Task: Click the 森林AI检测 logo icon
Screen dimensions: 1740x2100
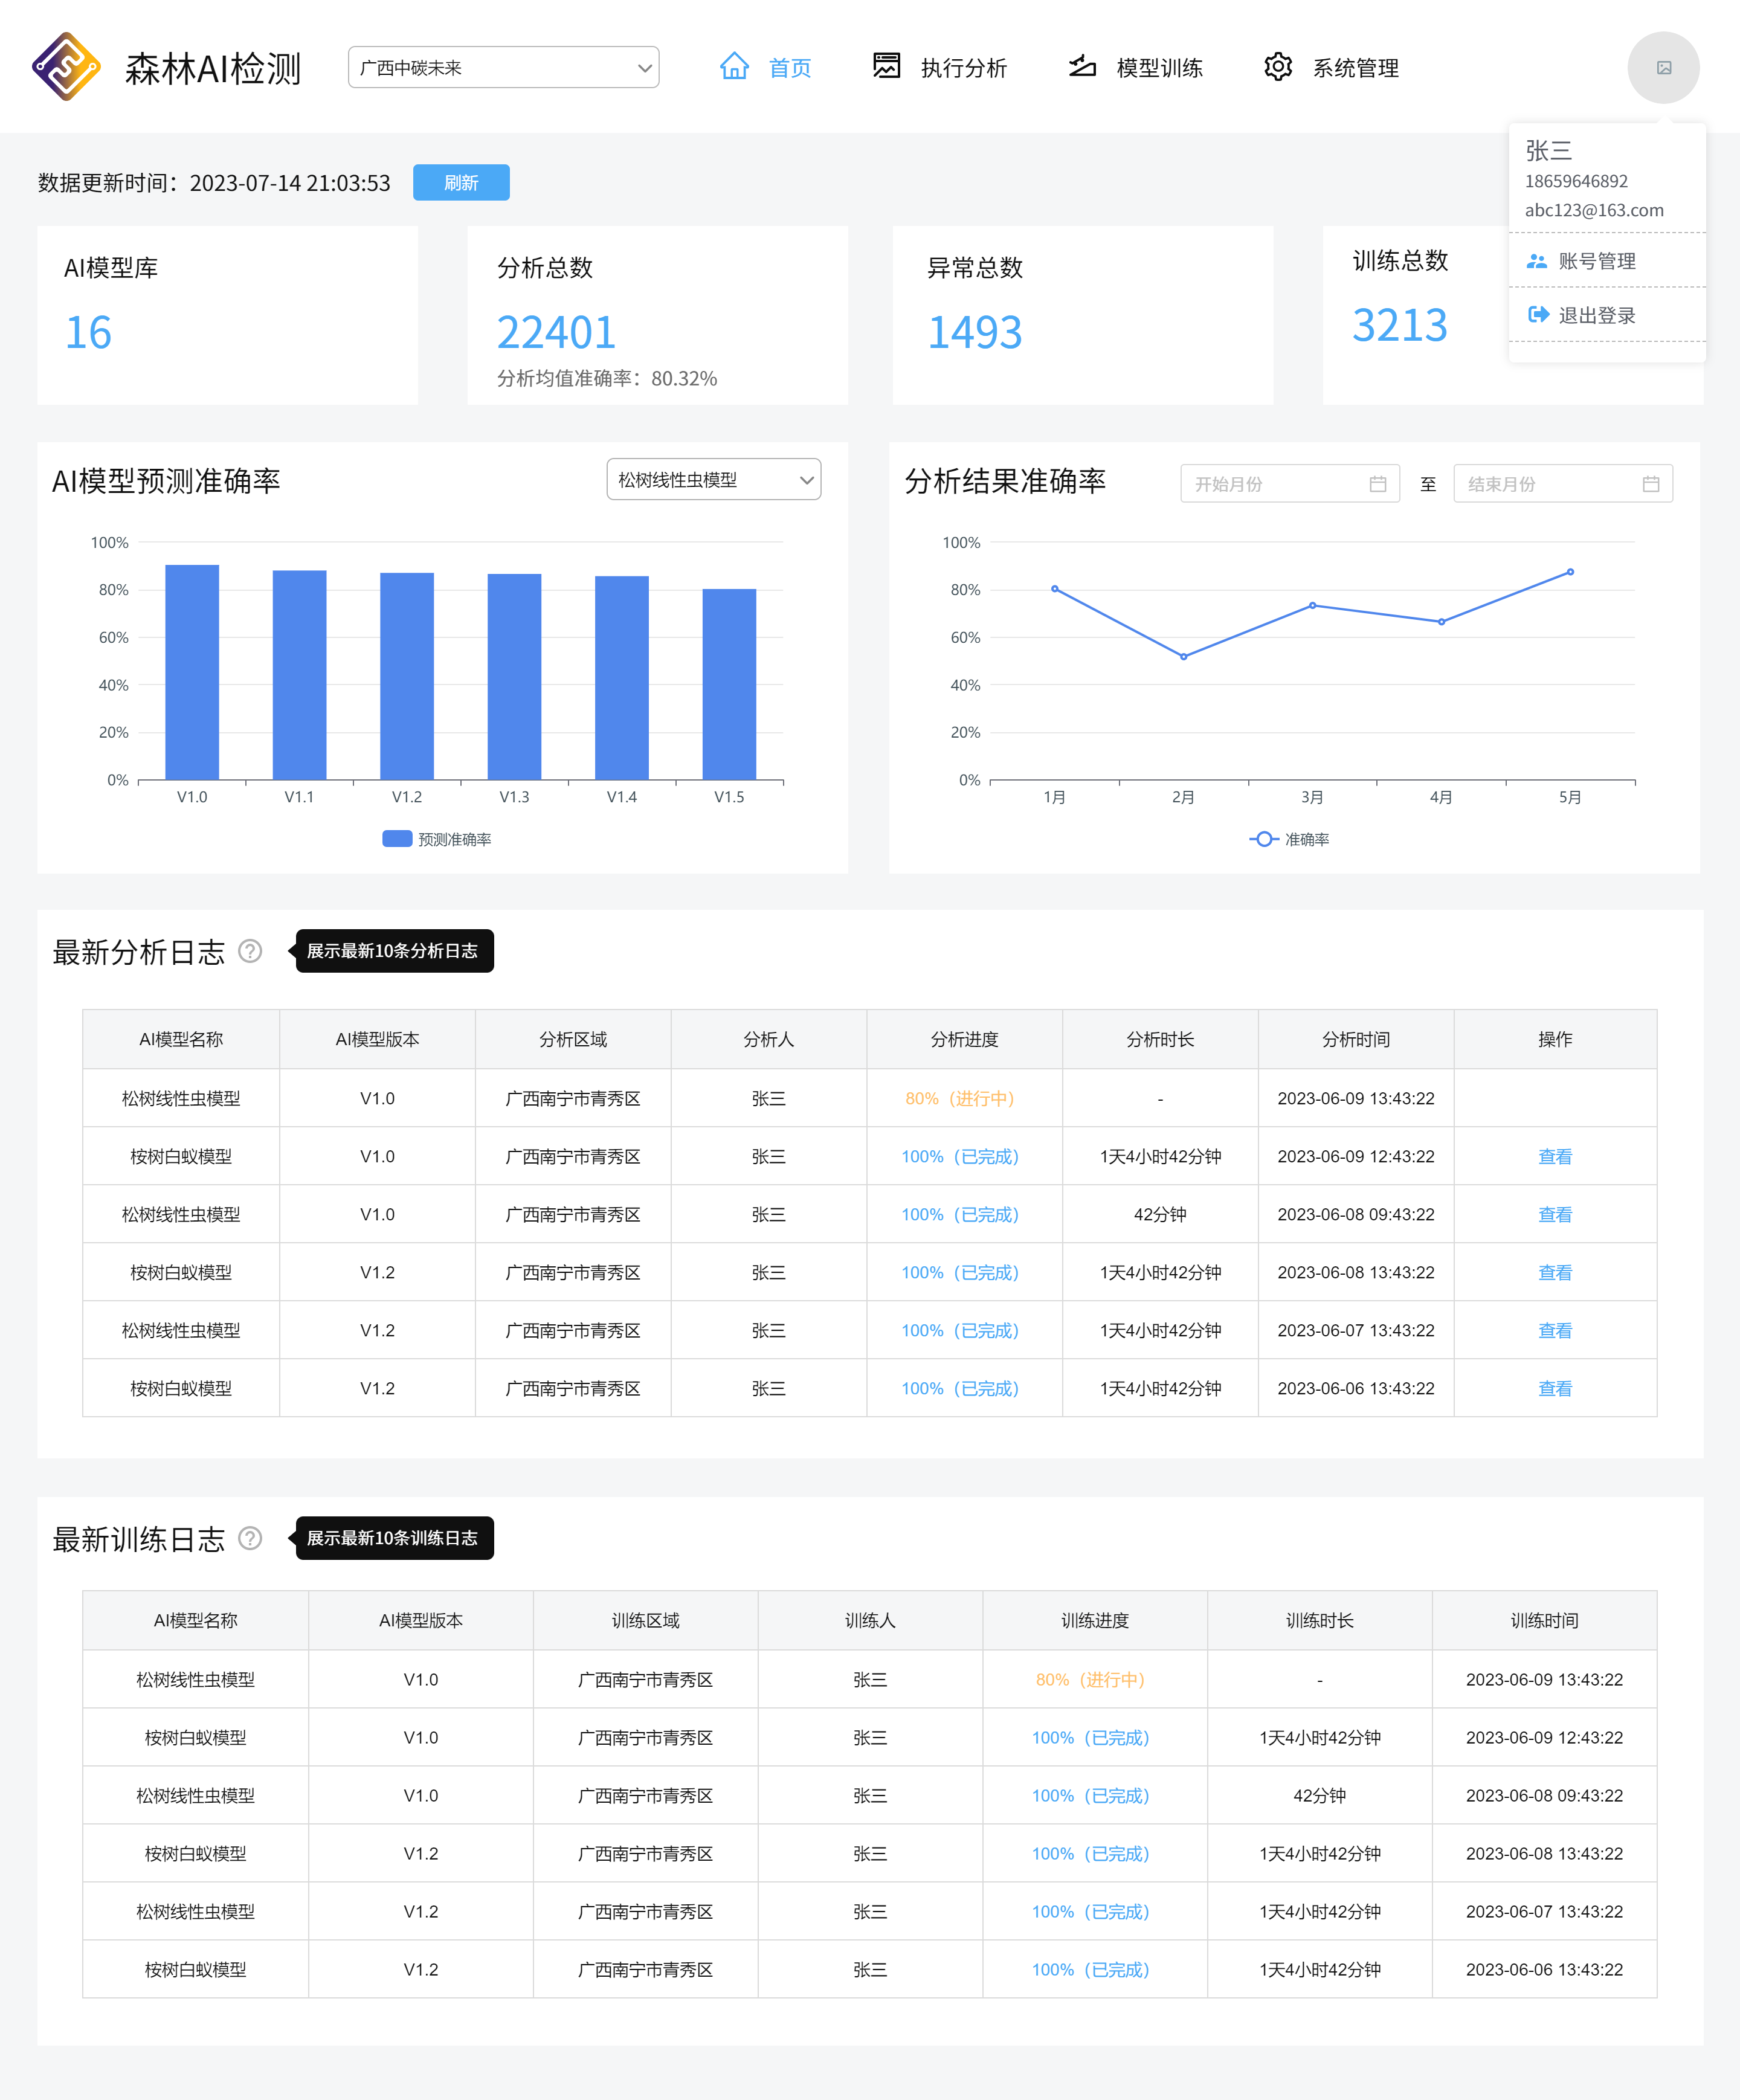Action: [66, 67]
